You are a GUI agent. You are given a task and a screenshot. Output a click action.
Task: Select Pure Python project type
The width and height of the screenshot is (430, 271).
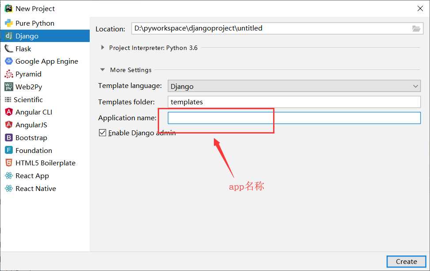(45, 23)
